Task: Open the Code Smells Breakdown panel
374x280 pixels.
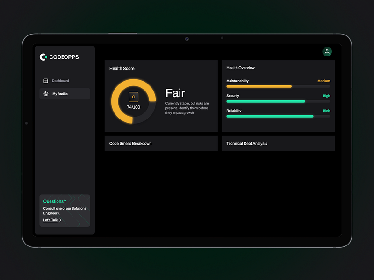Action: [161, 144]
